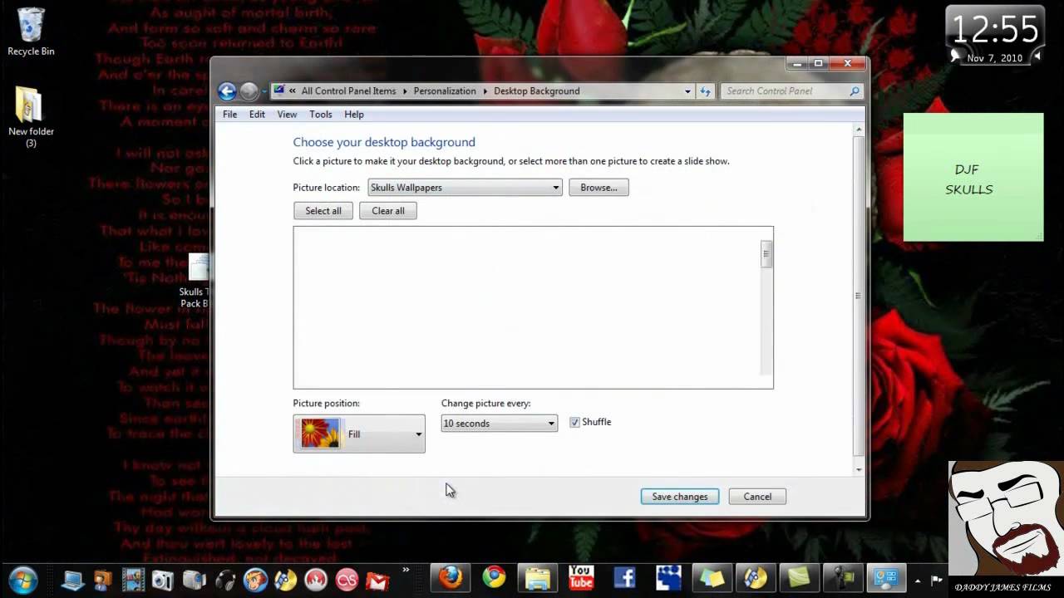Expand the Picture position Fill dropdown

coord(359,434)
